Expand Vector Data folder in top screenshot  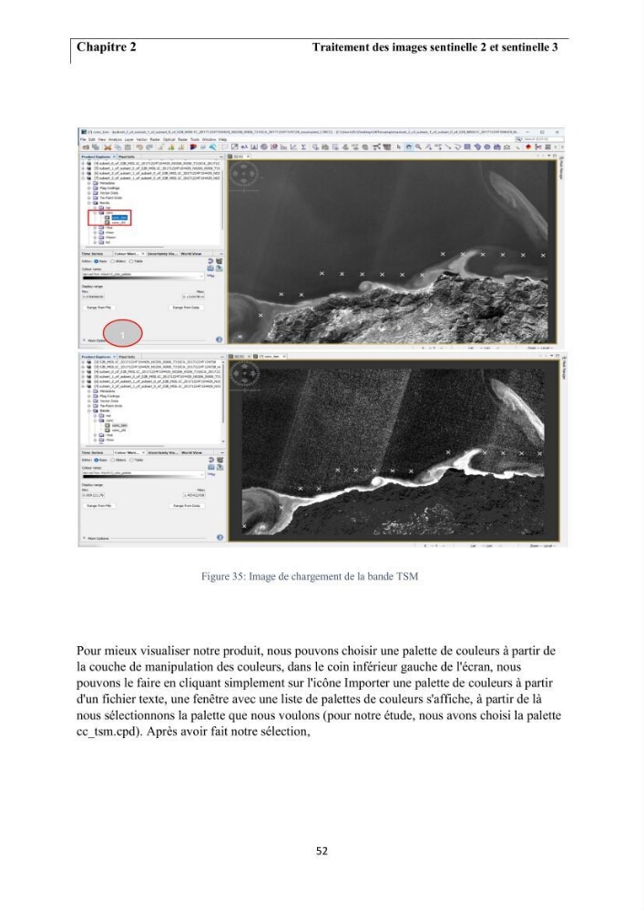tap(89, 193)
